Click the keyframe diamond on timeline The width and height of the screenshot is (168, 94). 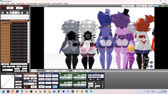click(x=11, y=23)
